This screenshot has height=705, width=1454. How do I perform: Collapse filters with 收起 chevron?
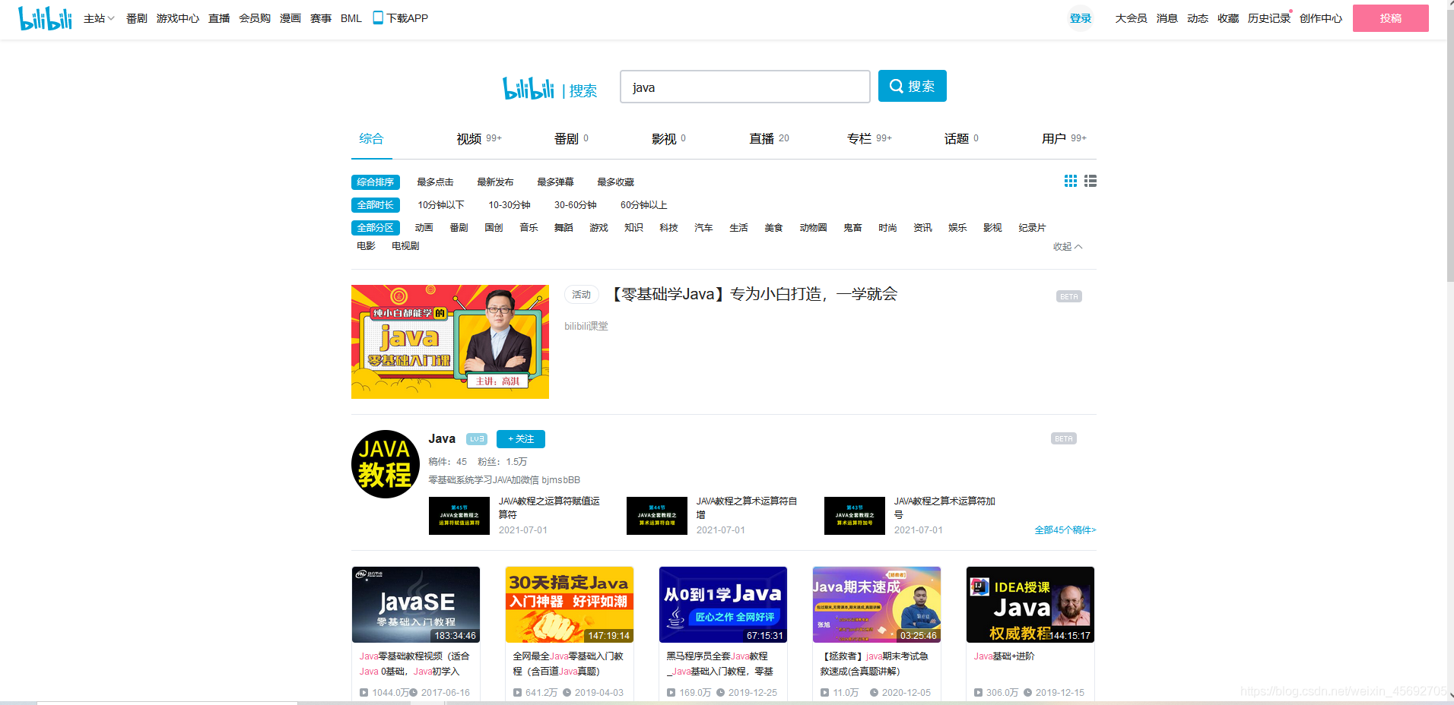click(1068, 246)
